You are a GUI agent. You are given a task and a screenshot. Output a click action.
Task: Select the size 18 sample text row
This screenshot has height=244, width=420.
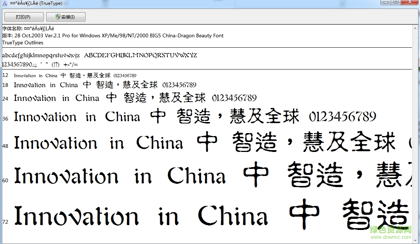click(x=104, y=85)
